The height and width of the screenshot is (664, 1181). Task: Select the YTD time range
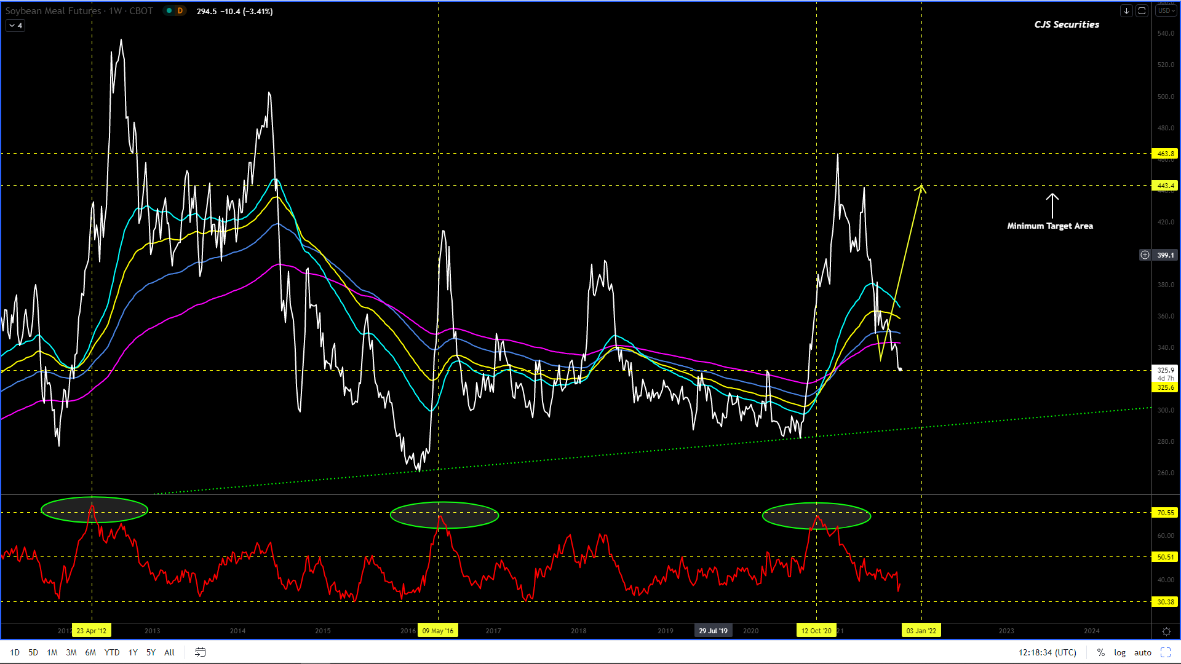(112, 652)
